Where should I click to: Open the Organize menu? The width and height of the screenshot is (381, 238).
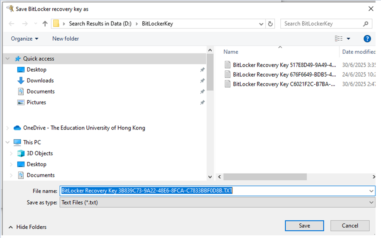[x=25, y=39]
